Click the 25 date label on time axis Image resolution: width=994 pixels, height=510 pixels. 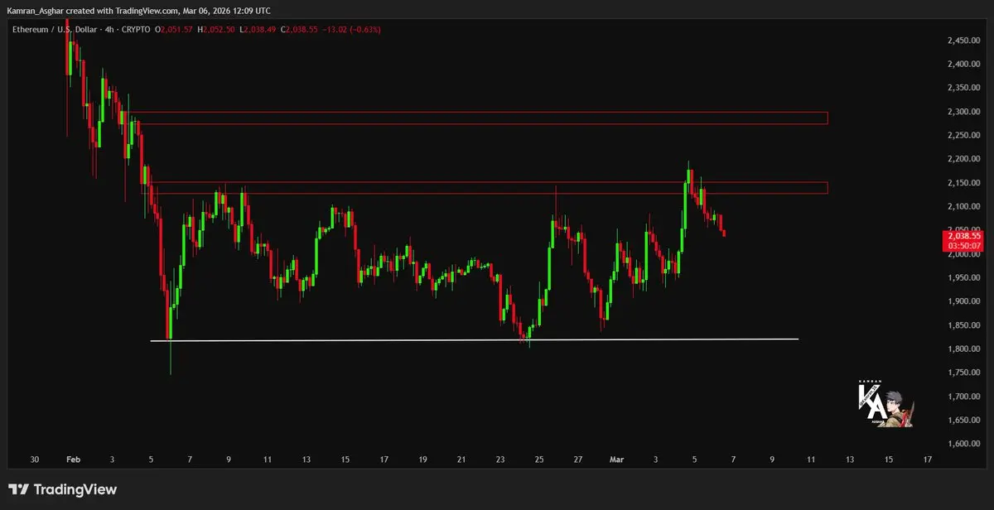(539, 459)
